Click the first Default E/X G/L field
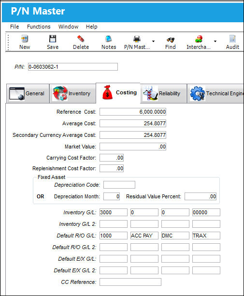 click(114, 259)
